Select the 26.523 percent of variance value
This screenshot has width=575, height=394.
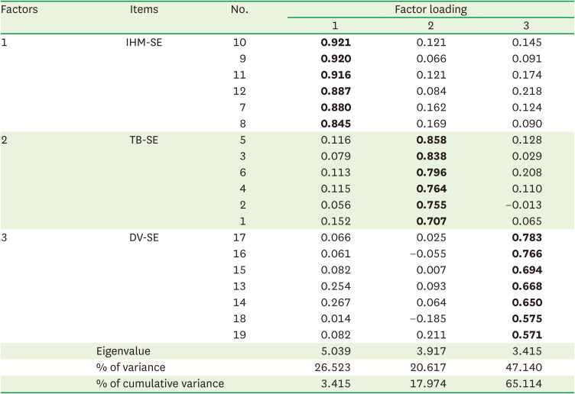[x=335, y=367]
